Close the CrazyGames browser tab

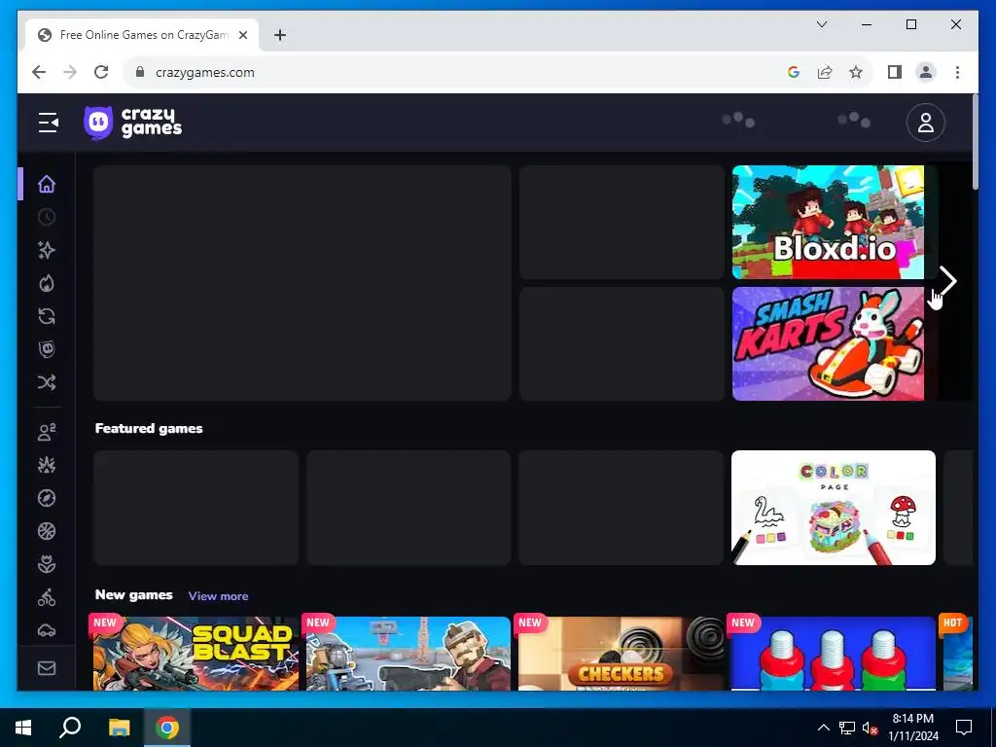click(x=242, y=35)
